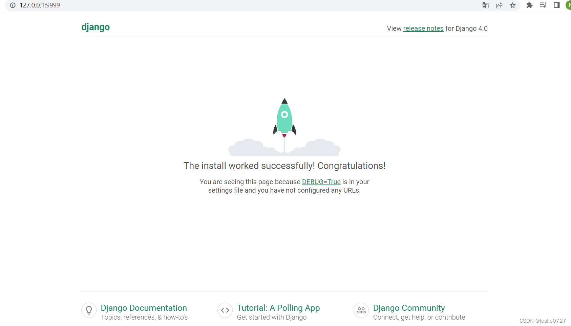Bookmark this page with the star icon
Viewport: 571px width, 326px height.
tap(513, 5)
